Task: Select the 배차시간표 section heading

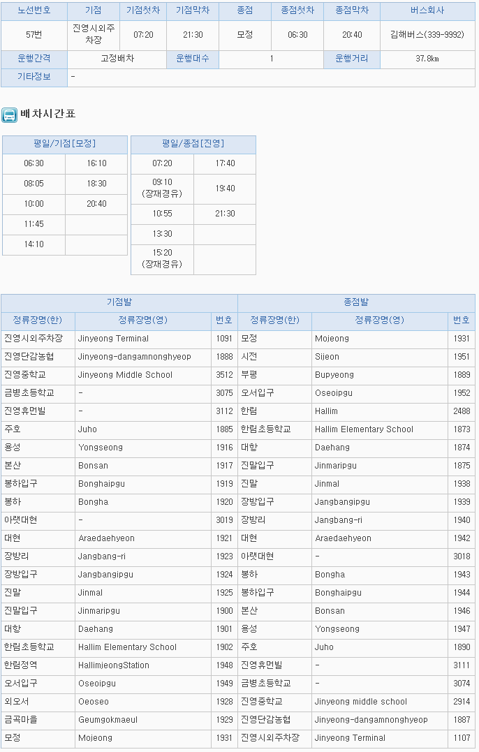Action: [48, 114]
